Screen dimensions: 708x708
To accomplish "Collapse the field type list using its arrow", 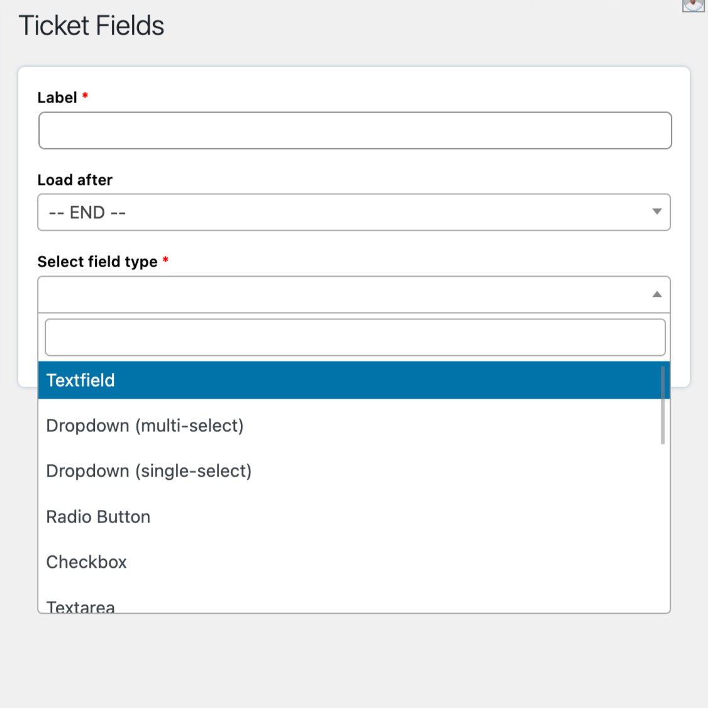I will pos(656,294).
